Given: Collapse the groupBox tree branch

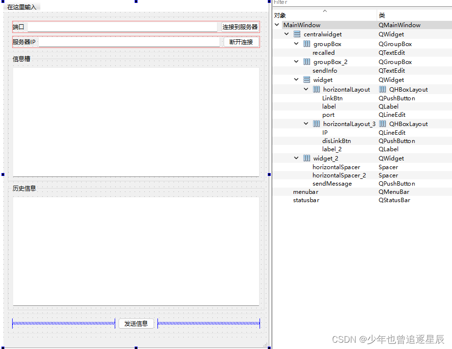Looking at the screenshot, I should click(x=296, y=44).
